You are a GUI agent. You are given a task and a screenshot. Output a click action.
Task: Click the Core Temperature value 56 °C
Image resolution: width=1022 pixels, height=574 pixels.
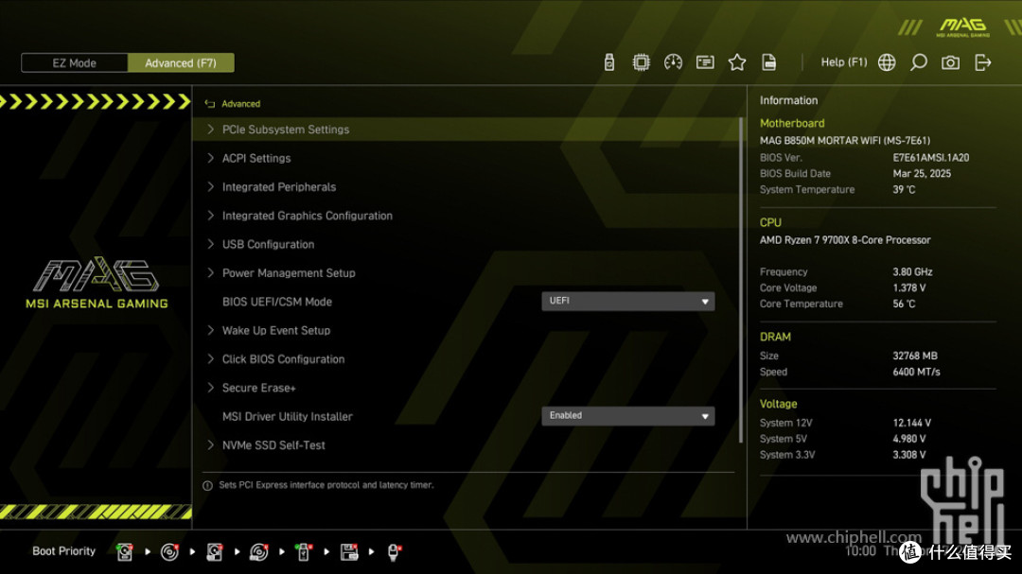tap(904, 304)
